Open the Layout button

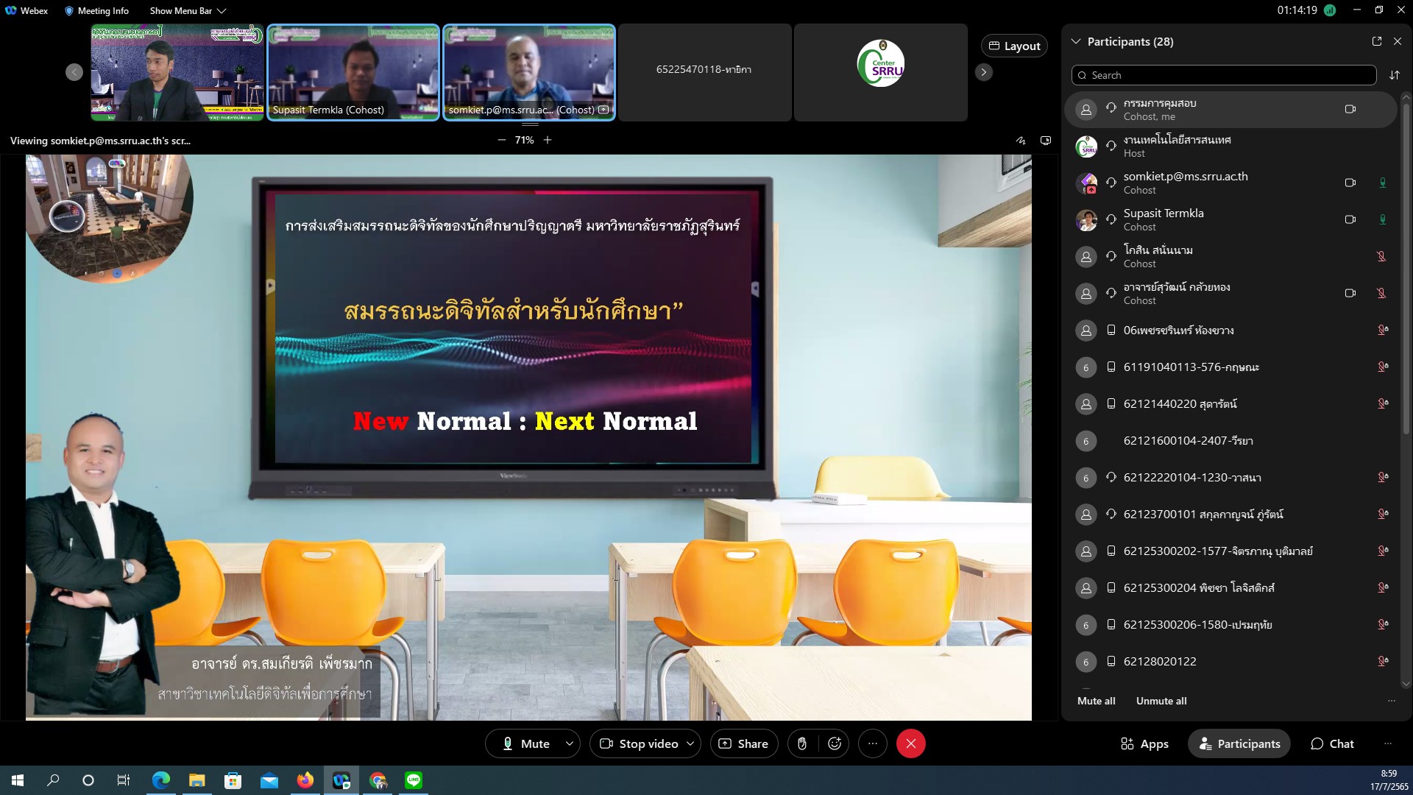coord(1014,46)
